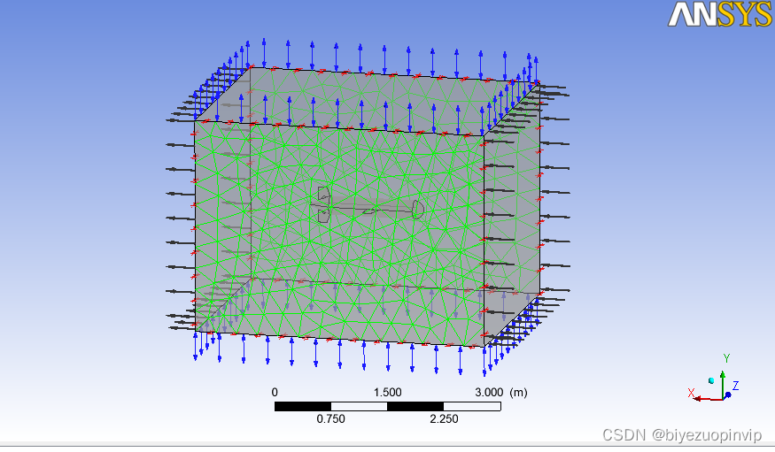Screen dimensions: 775x452
Task: Click the 1.500 scale label
Action: 387,392
